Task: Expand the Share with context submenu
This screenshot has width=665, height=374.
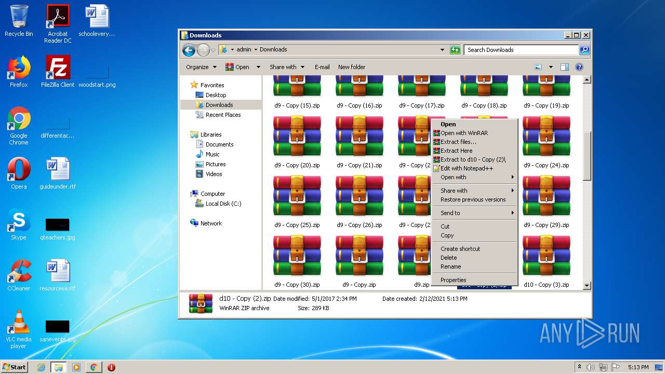Action: pos(475,191)
